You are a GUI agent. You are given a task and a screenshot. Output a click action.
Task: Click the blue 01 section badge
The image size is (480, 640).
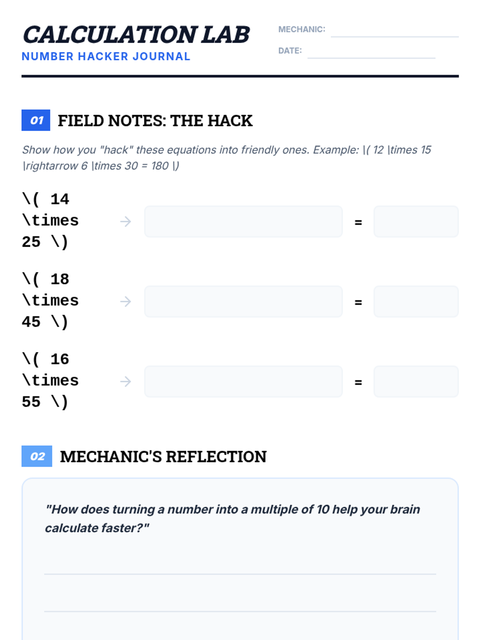36,120
